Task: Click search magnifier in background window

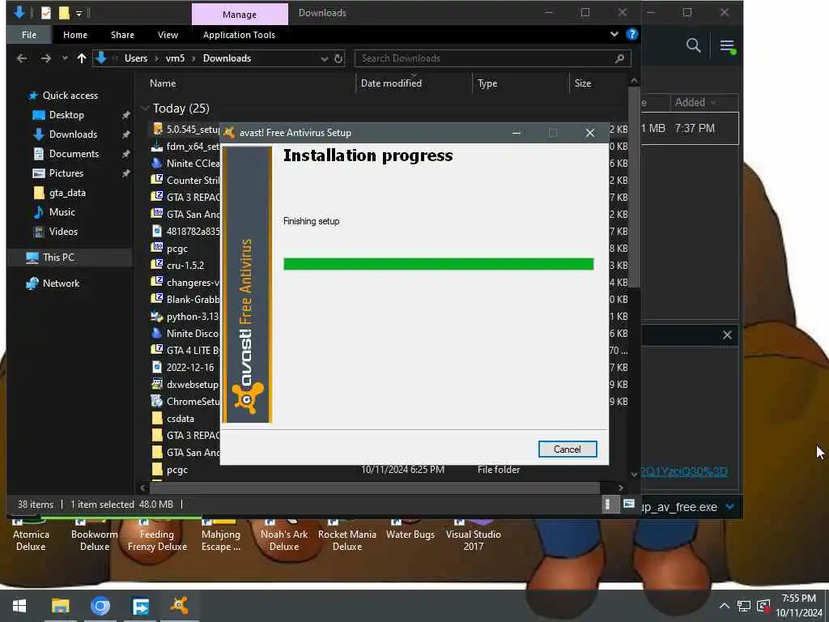Action: coord(693,45)
